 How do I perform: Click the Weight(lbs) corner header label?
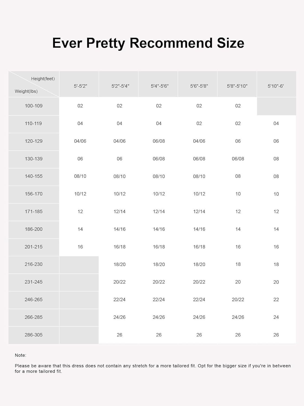pos(26,91)
